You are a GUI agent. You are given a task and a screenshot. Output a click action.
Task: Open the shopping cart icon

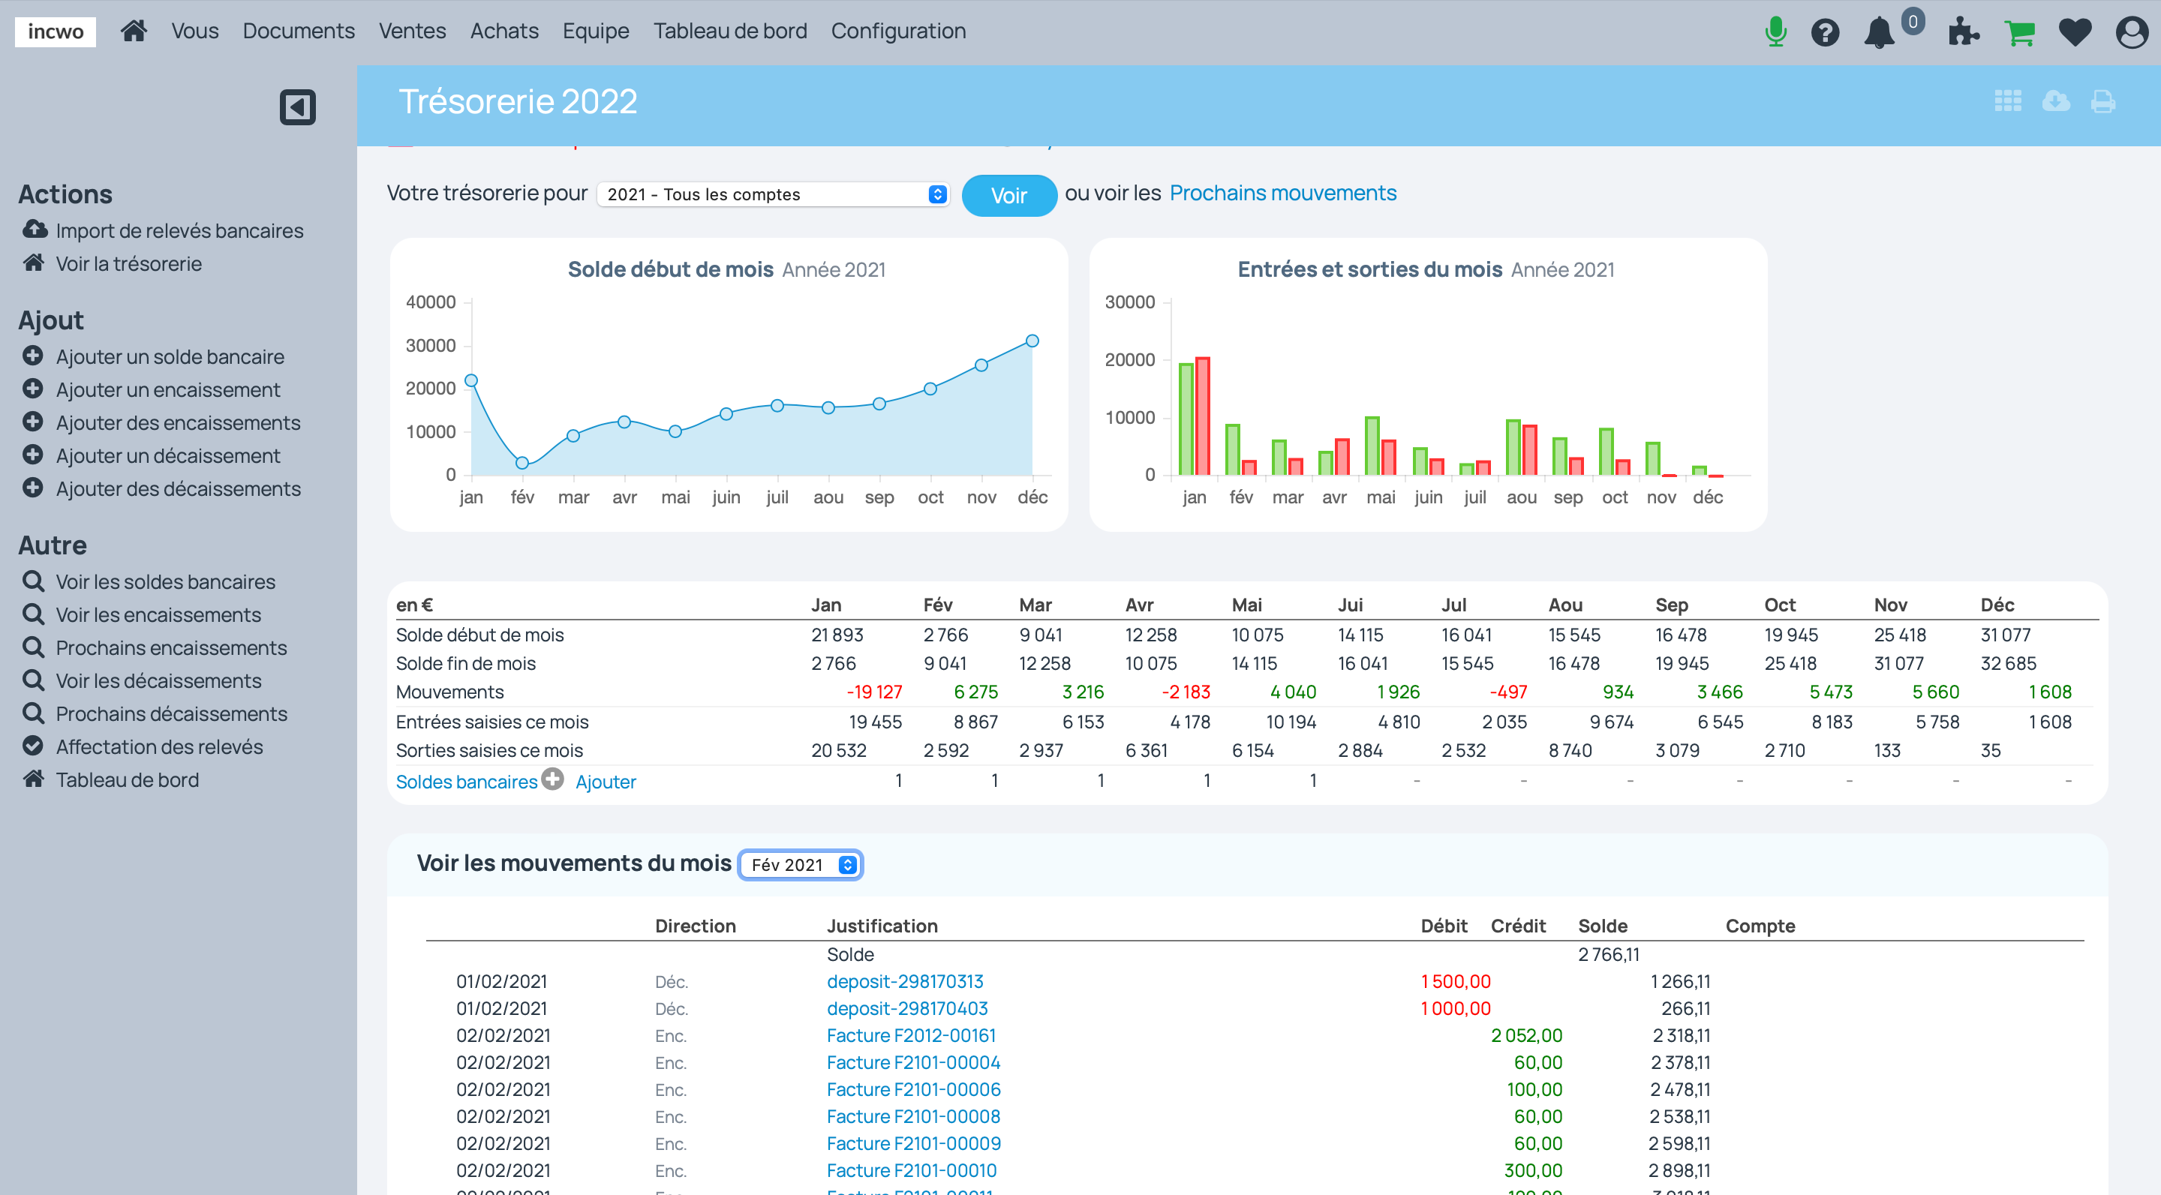(x=2021, y=32)
